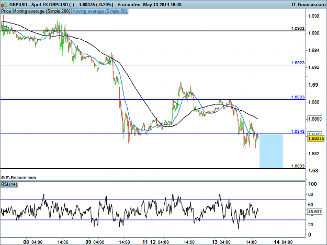This screenshot has height=245, width=327.
Task: Select the Price legend label
Action: tap(6, 11)
